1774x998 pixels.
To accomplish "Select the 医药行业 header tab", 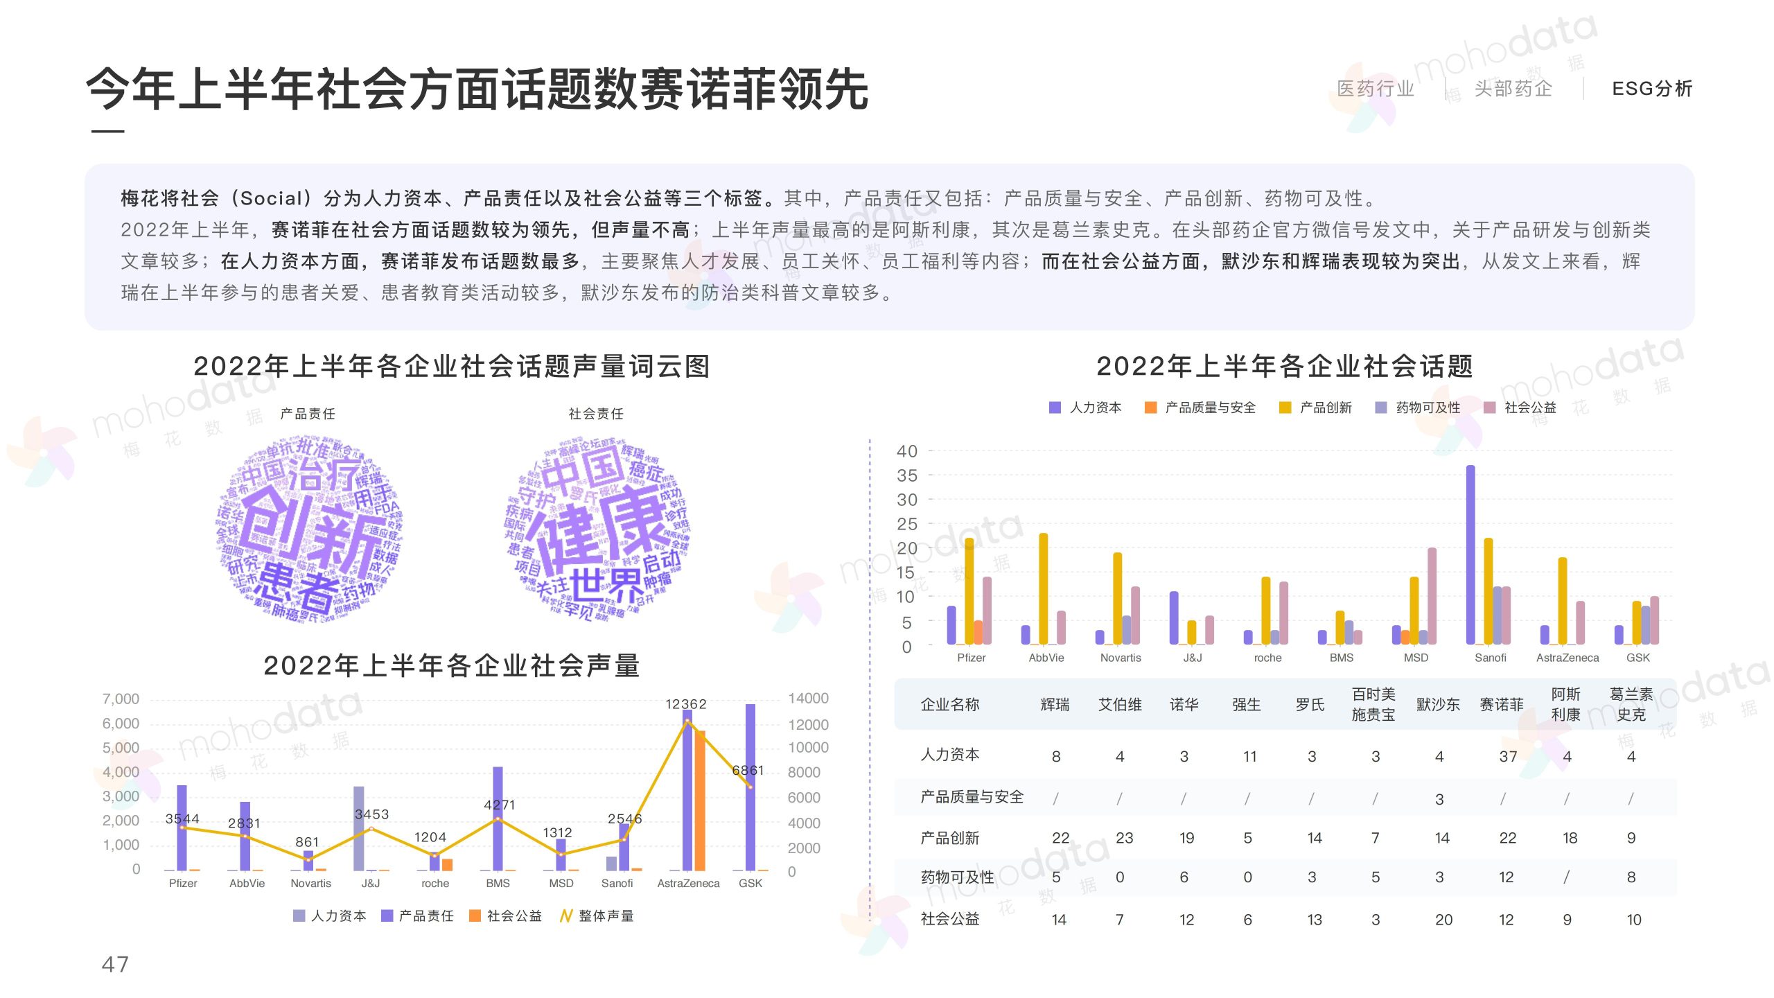I will [1376, 89].
